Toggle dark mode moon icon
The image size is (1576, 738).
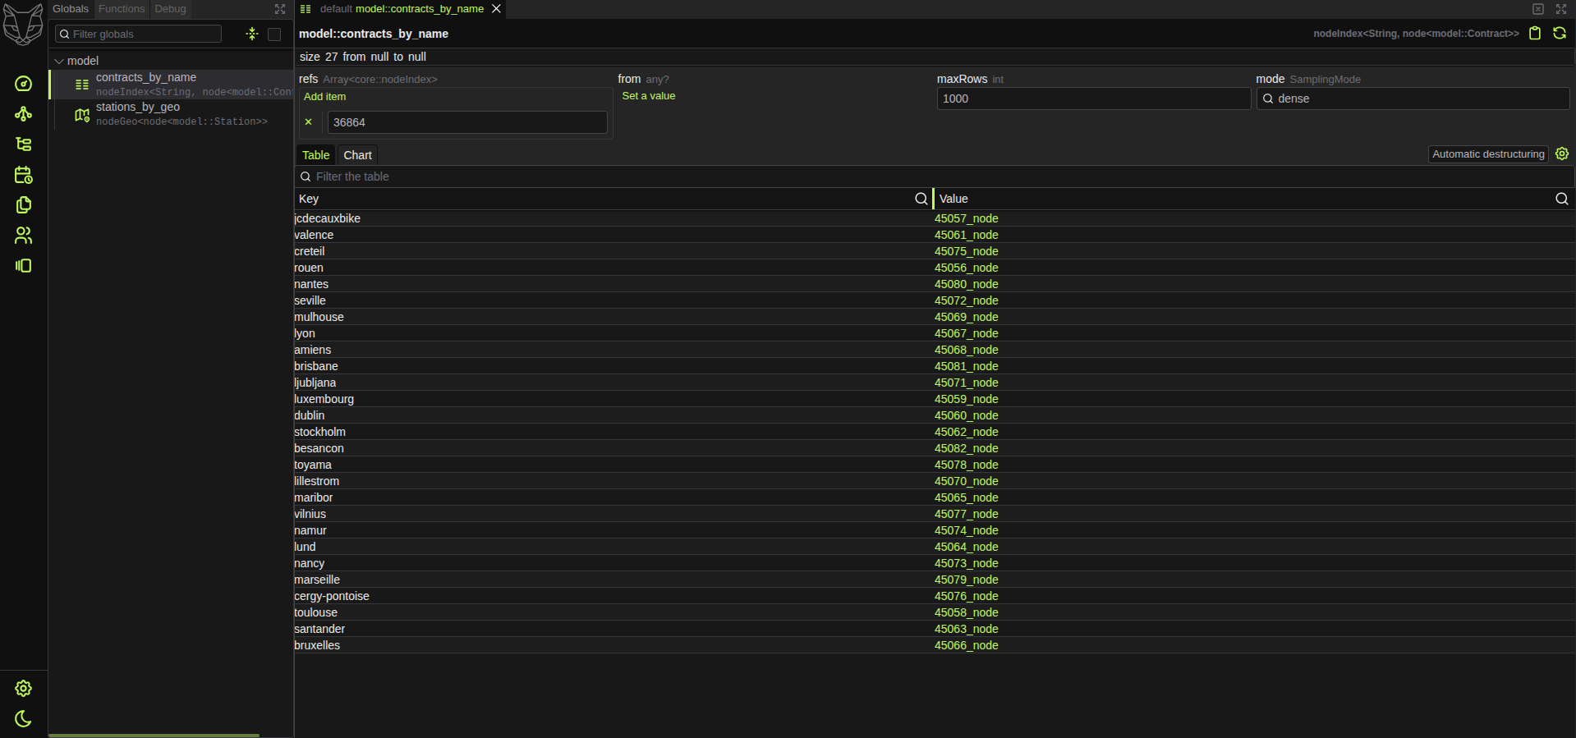coord(24,718)
